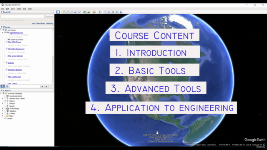This screenshot has height=150, width=267.
Task: Click the Add Path toolbar icon
Action: (71, 12)
